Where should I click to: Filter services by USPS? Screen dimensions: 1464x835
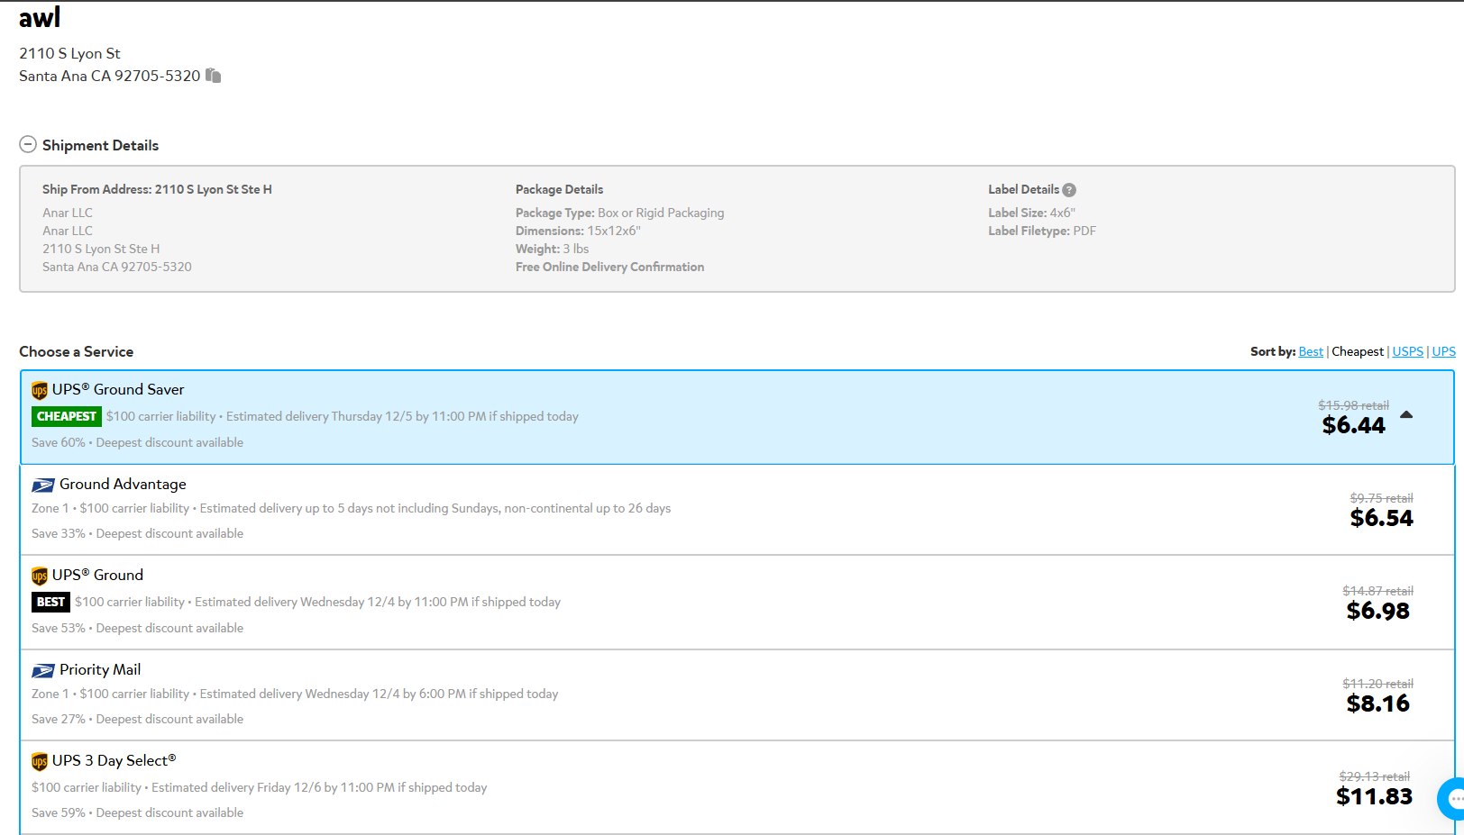[1407, 351]
